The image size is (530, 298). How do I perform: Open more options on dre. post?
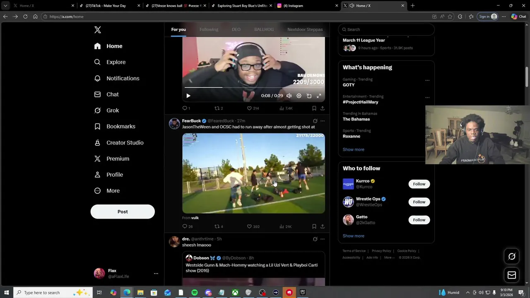[323, 239]
